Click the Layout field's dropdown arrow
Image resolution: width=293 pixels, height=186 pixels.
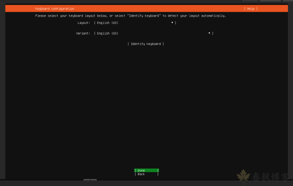(172, 23)
